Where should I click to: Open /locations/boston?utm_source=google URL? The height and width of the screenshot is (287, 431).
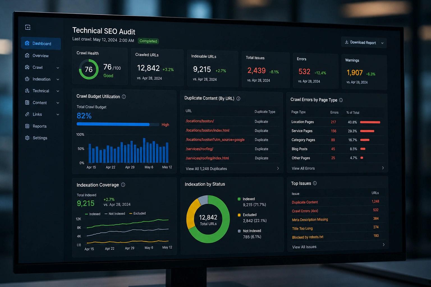215,140
